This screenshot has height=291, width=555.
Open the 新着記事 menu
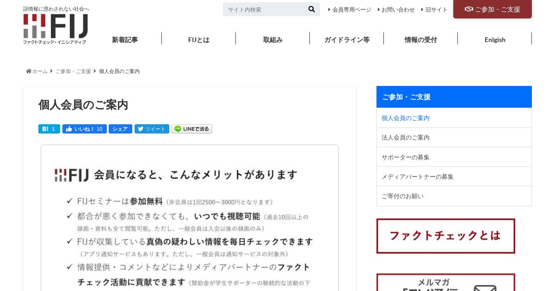pyautogui.click(x=125, y=40)
